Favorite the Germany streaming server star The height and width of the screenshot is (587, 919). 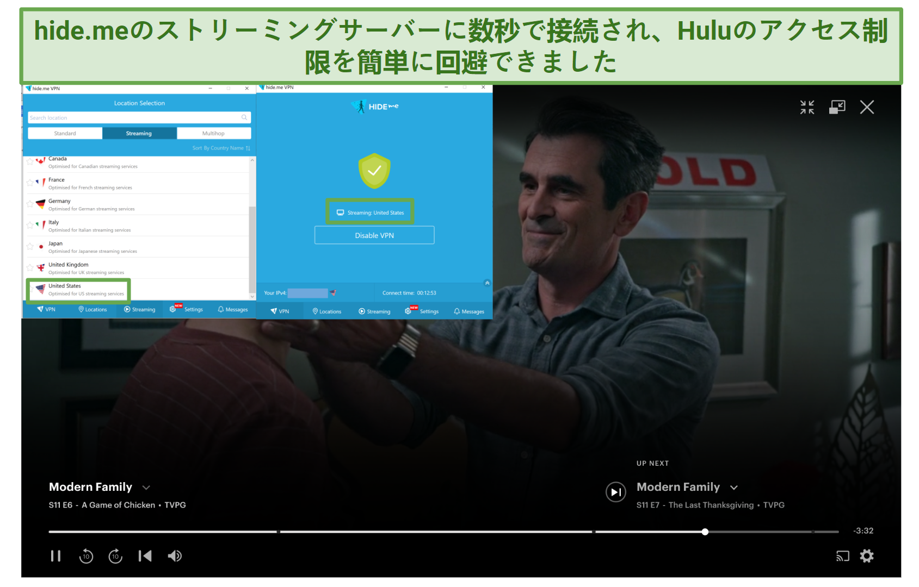(x=30, y=204)
